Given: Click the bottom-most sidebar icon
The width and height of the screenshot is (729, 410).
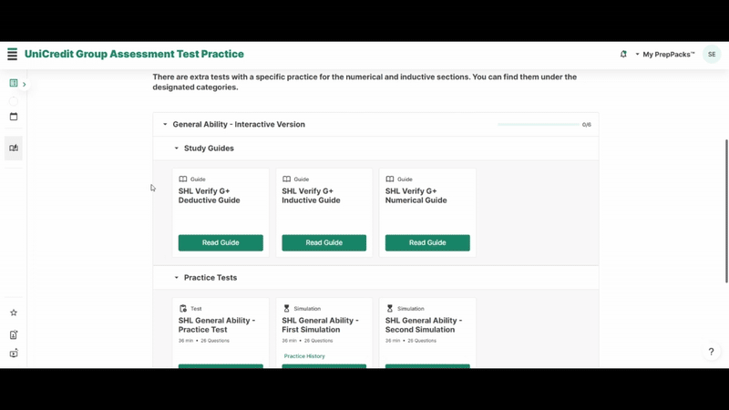Looking at the screenshot, I should 14,354.
